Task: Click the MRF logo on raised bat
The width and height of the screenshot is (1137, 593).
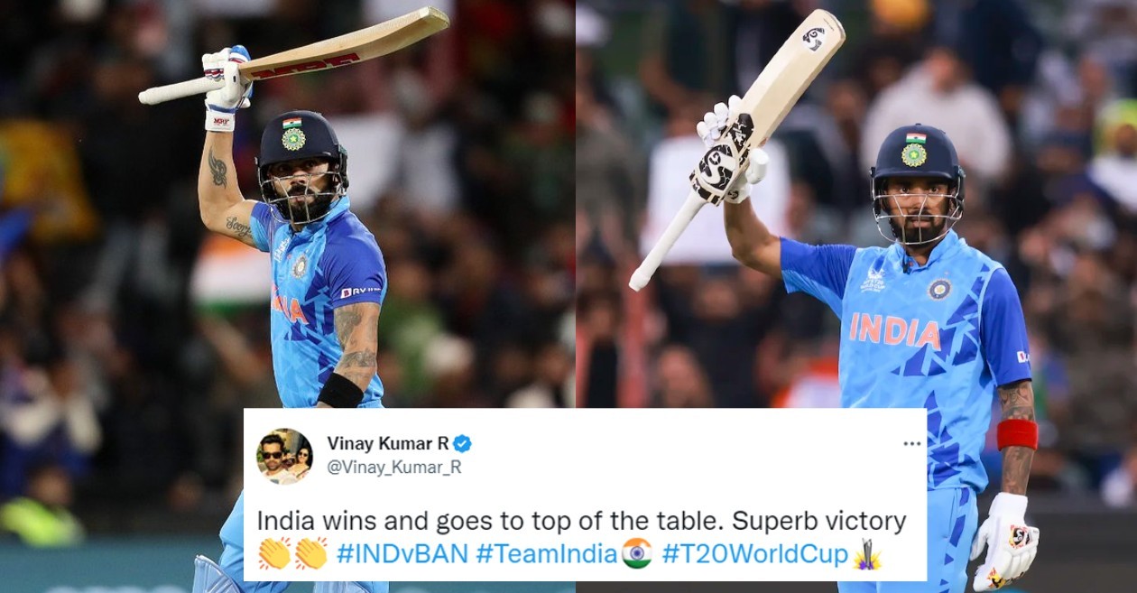Action: (x=305, y=64)
